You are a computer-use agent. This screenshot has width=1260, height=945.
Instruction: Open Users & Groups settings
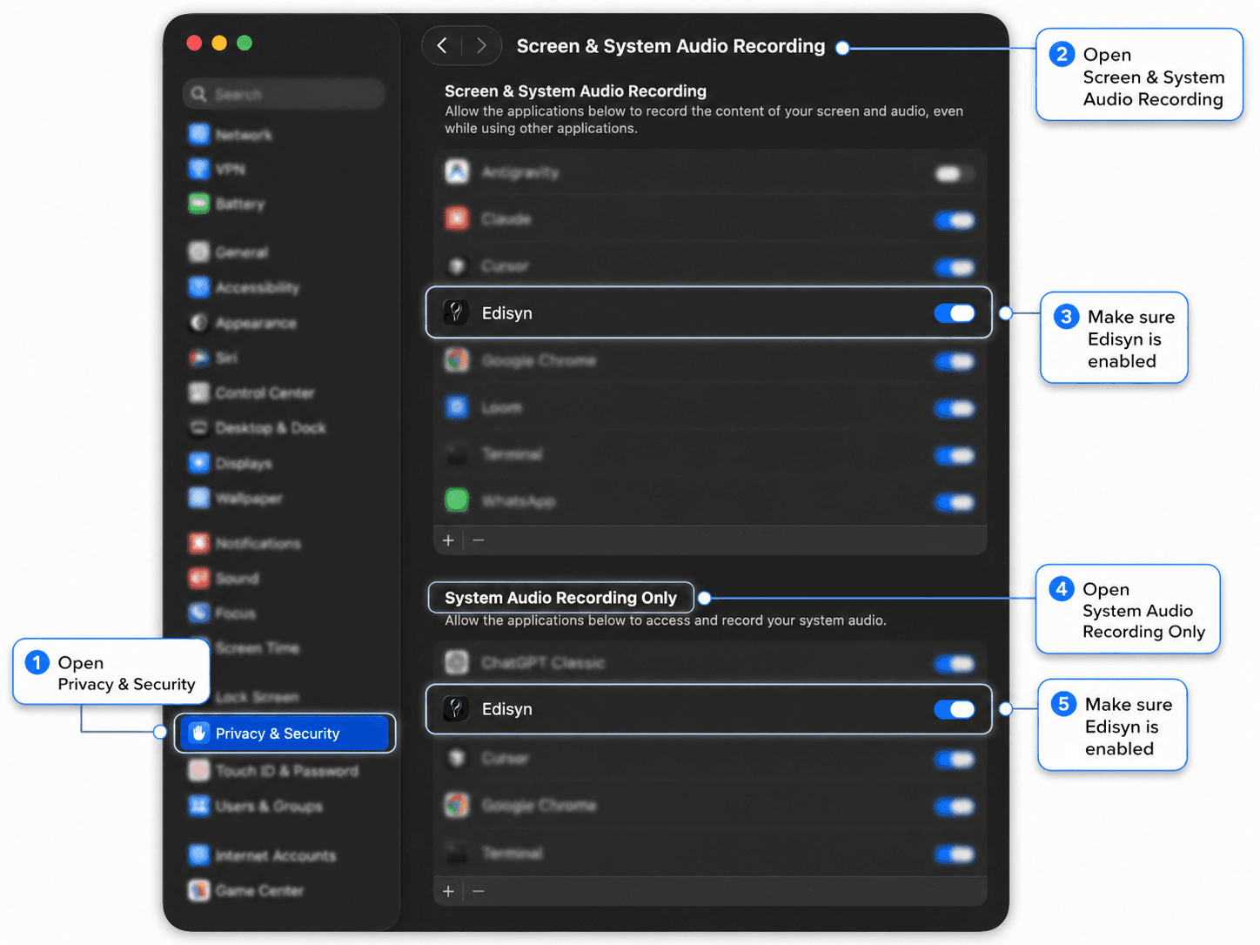255,806
